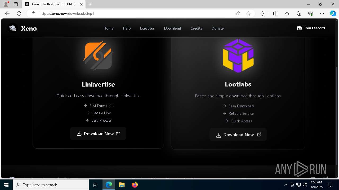The image size is (339, 190).
Task: Click the Xeno brand name
Action: (x=29, y=28)
